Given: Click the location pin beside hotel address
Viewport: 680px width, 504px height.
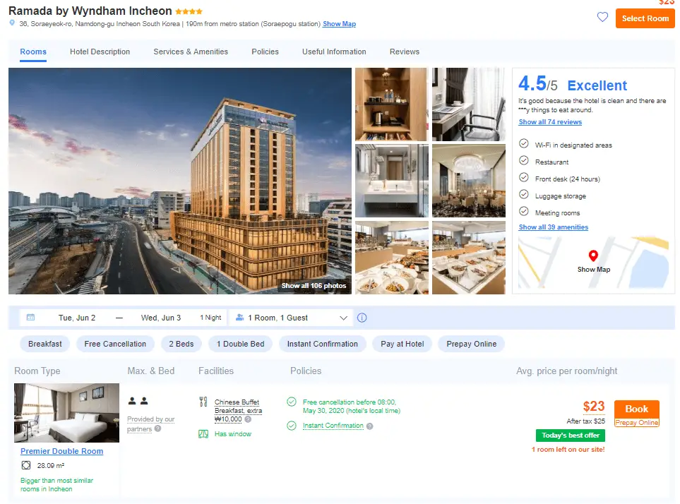Looking at the screenshot, I should (x=11, y=23).
